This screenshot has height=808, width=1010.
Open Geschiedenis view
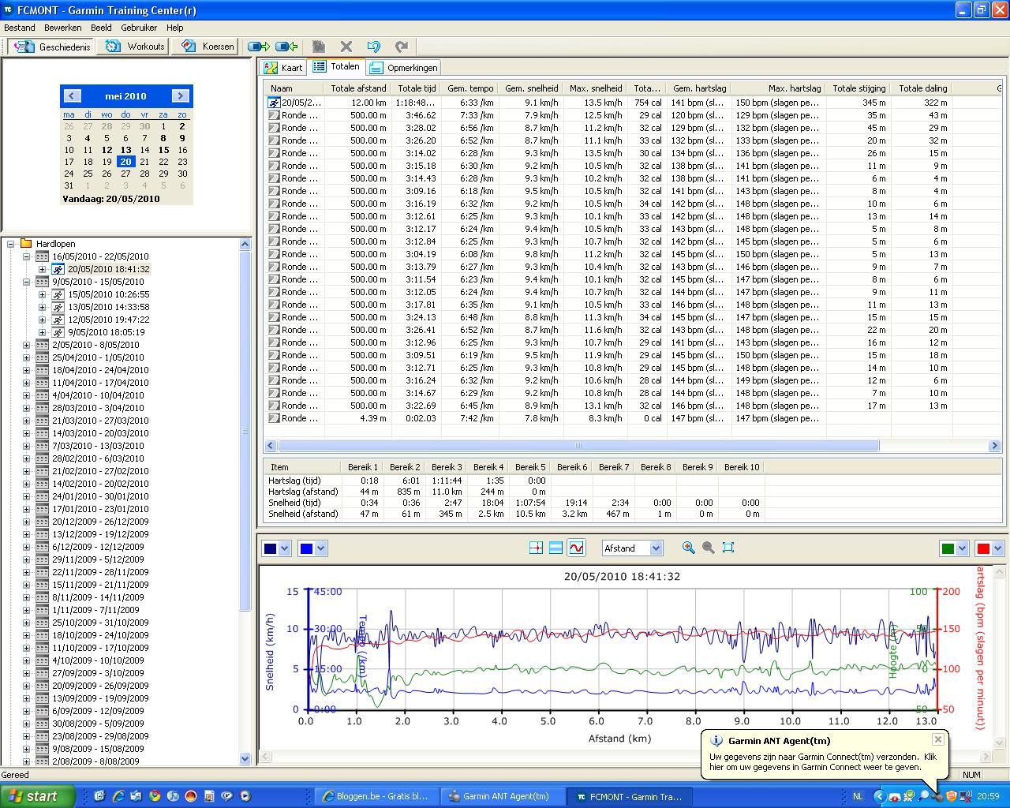click(52, 47)
